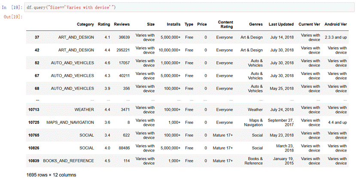Click the 36639 reviews value
The image size is (356, 182).
(x=124, y=37)
